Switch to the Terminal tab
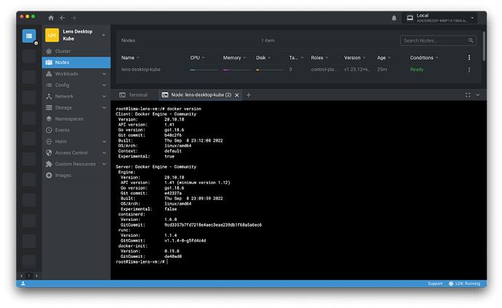This screenshot has height=308, width=502. (133, 95)
